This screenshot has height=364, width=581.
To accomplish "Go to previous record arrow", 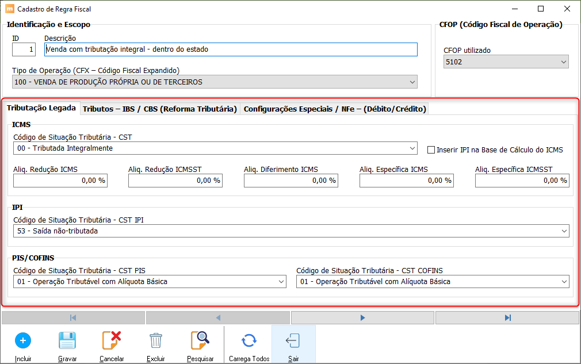I will [x=218, y=318].
